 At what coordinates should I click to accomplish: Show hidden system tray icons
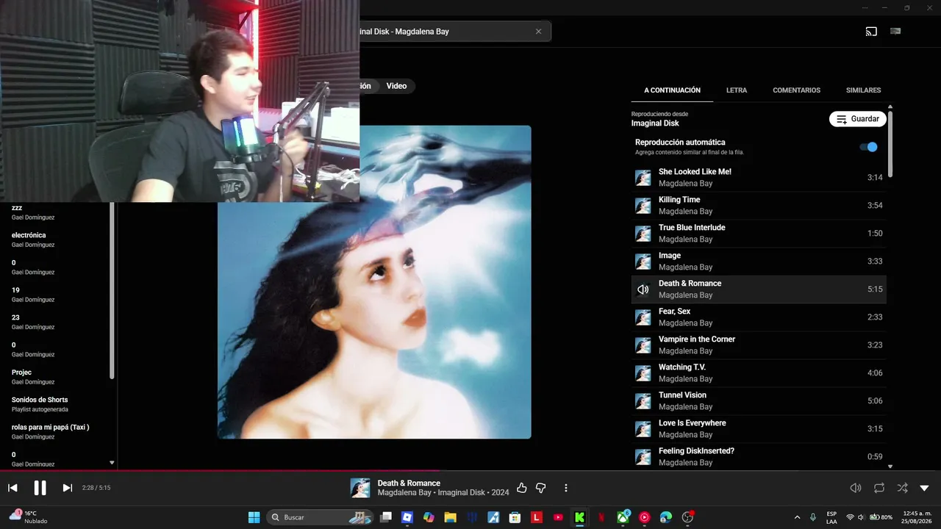tap(798, 517)
